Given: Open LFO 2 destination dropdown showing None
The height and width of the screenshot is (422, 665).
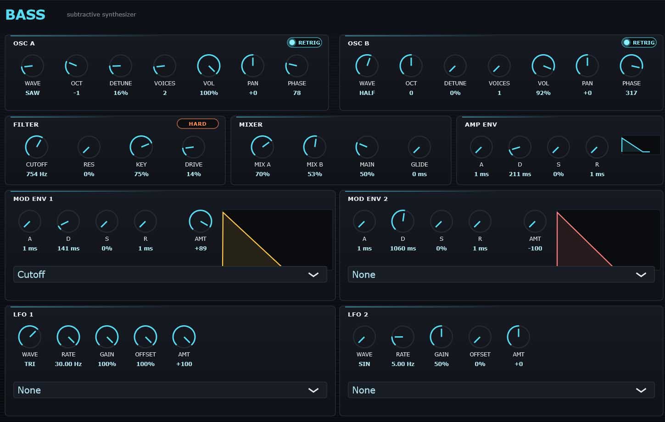Looking at the screenshot, I should point(501,390).
